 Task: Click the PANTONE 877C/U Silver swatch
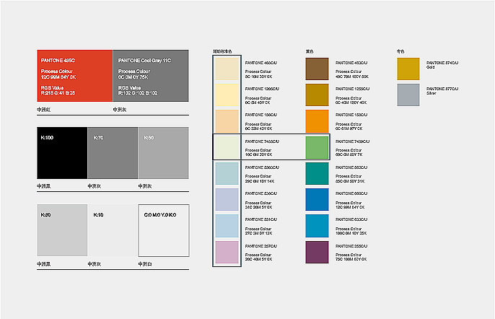[x=408, y=95]
